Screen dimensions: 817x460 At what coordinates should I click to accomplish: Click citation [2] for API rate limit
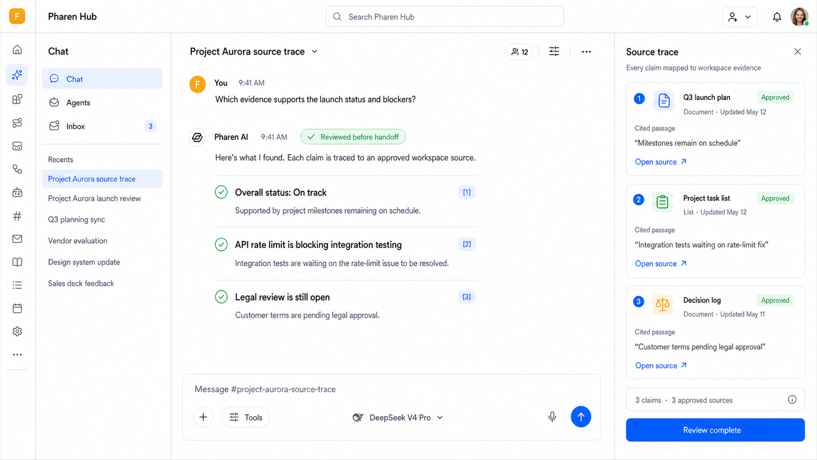[467, 244]
